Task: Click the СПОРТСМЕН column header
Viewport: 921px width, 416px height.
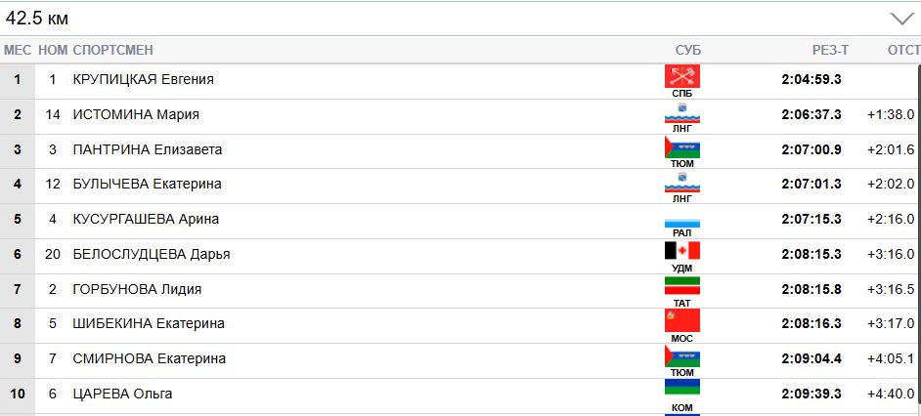Action: (112, 51)
